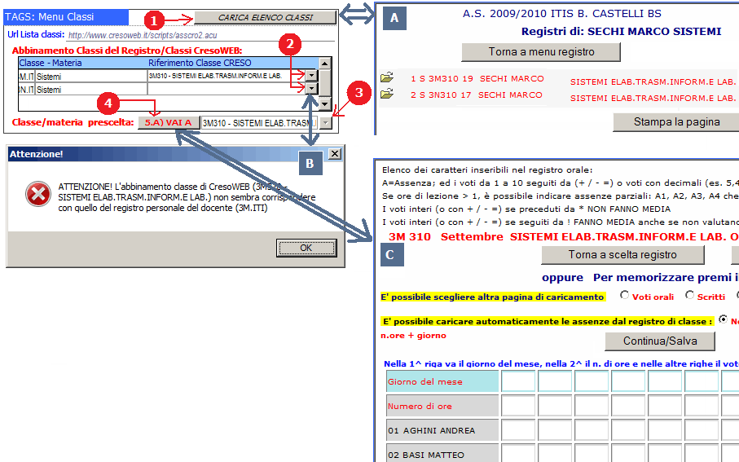Open the Classe/materia prescelta dropdown arrow
739x462 pixels.
point(326,123)
